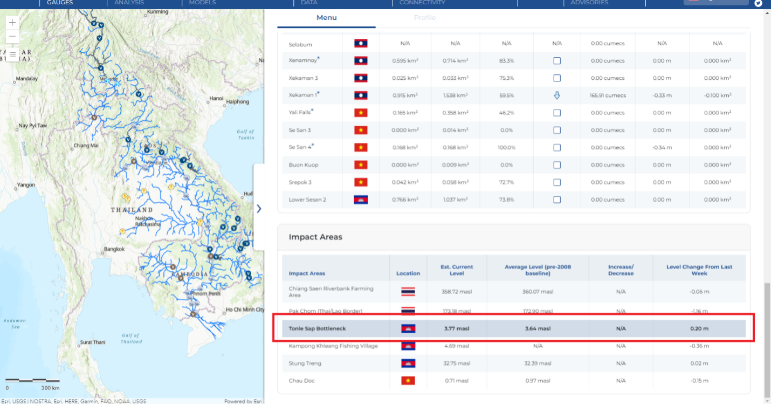This screenshot has width=771, height=405.
Task: Zoom in on the map
Action: coord(13,23)
